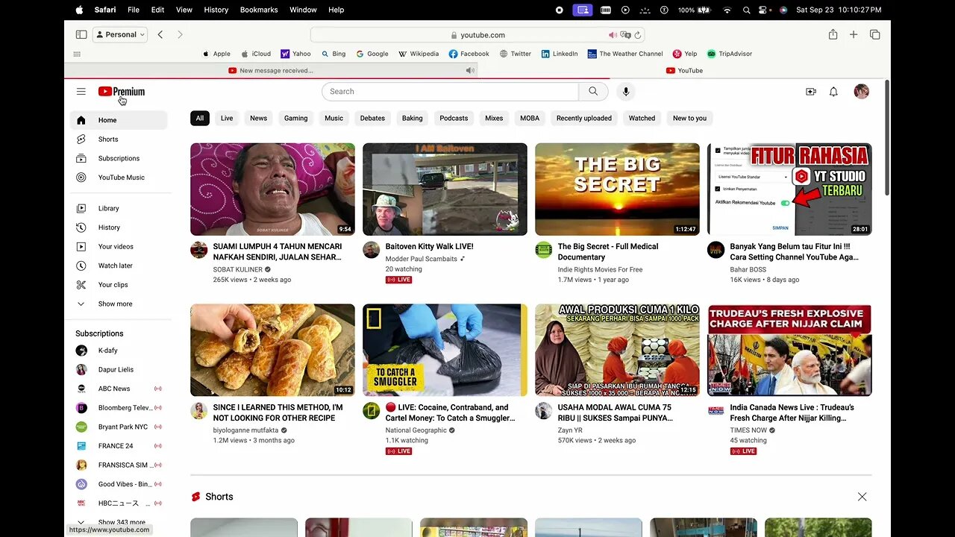Switch to the YouTube tab

[x=684, y=71]
